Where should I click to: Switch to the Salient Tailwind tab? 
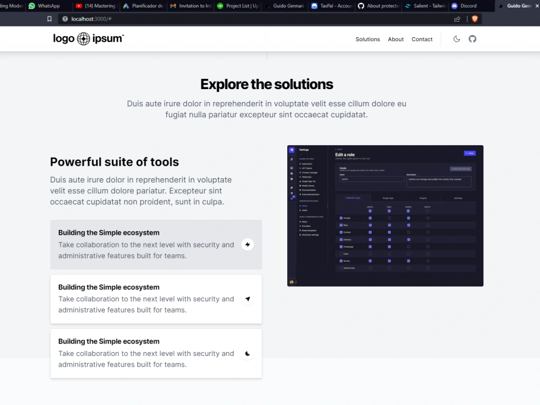click(426, 6)
